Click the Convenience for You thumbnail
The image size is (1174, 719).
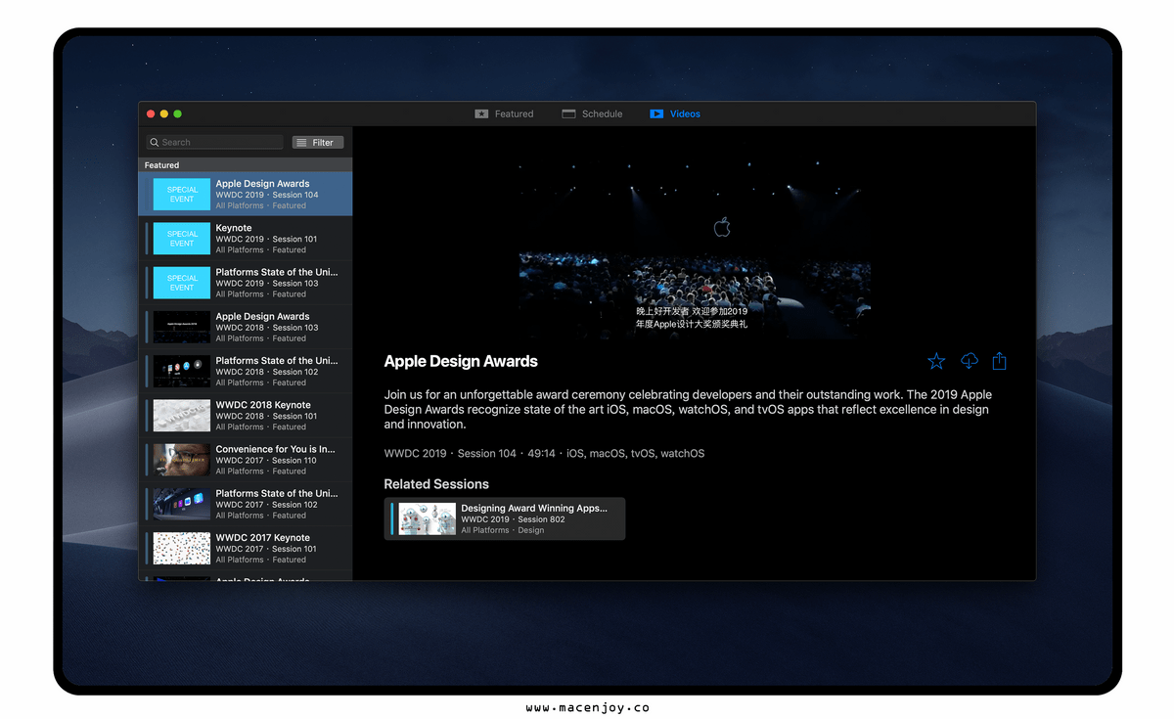pyautogui.click(x=182, y=460)
